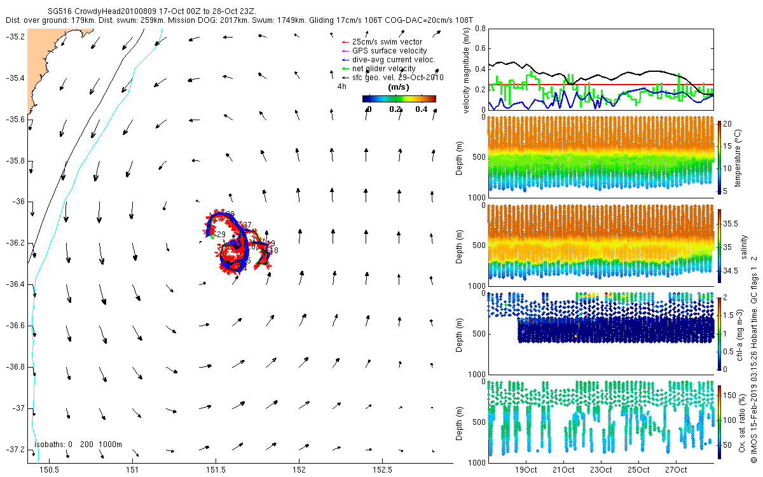Click latitude tick '-36.8' on map axis
Image resolution: width=763 pixels, height=477 pixels.
pos(14,367)
